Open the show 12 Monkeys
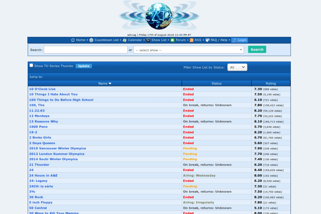The width and height of the screenshot is (321, 214). pyautogui.click(x=39, y=116)
